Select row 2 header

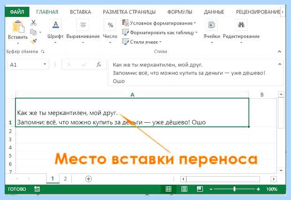[10, 131]
